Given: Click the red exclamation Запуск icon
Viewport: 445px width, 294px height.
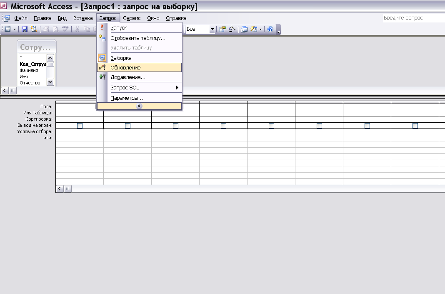Looking at the screenshot, I should click(102, 27).
